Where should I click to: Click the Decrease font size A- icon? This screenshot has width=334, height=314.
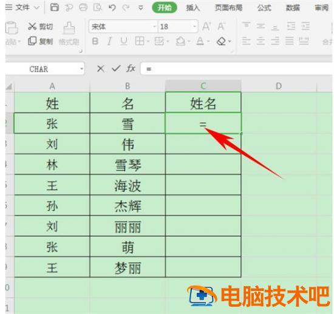[221, 26]
